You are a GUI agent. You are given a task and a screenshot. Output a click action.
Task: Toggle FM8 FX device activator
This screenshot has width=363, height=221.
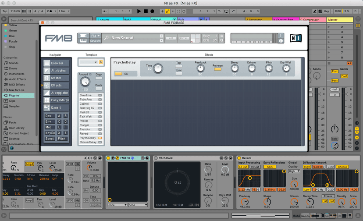coord(108,158)
